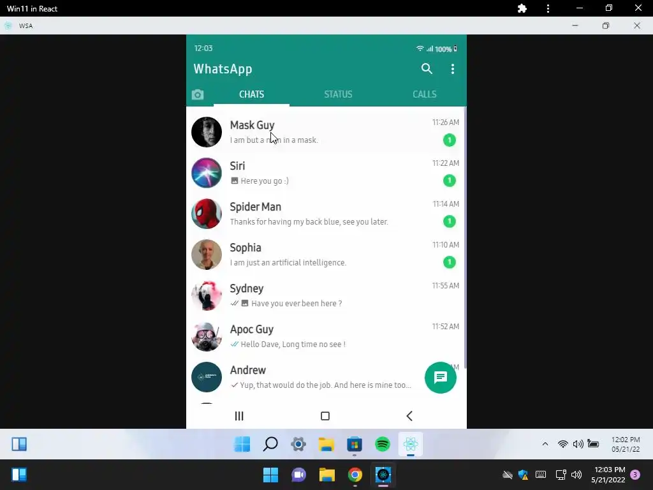Screen dimensions: 653x490
Task: Click 'Hello Dave, Long time no see !' preview
Action: click(293, 344)
